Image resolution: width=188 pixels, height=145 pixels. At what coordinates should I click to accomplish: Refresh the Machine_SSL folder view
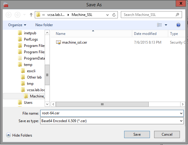(114, 15)
